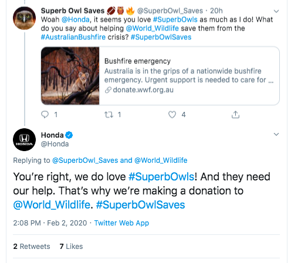Expand options chevron on Honda tweet
The height and width of the screenshot is (263, 291).
(276, 134)
